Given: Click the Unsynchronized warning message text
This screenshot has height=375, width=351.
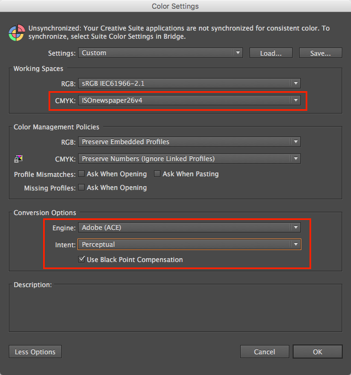Looking at the screenshot, I should 179,32.
